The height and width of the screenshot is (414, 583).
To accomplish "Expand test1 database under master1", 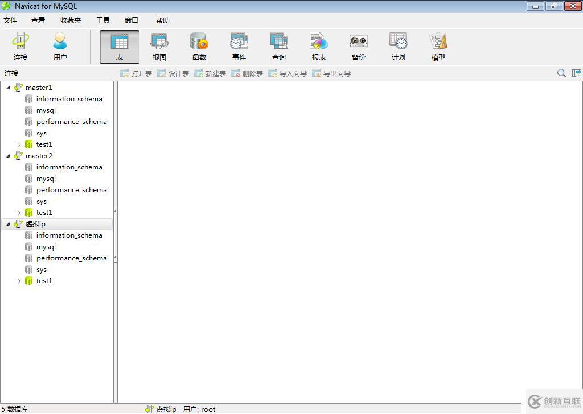I will 19,144.
